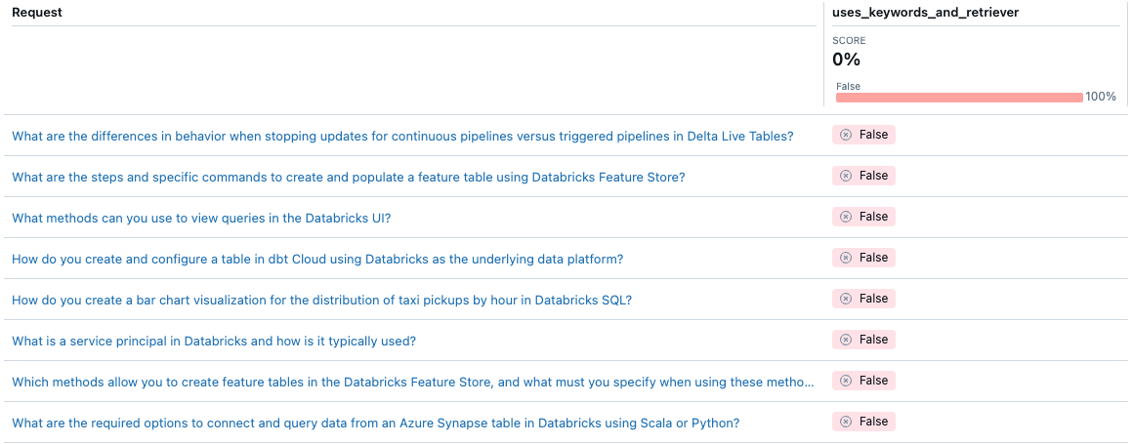This screenshot has height=444, width=1133.
Task: Click the Request column header
Action: (x=37, y=11)
